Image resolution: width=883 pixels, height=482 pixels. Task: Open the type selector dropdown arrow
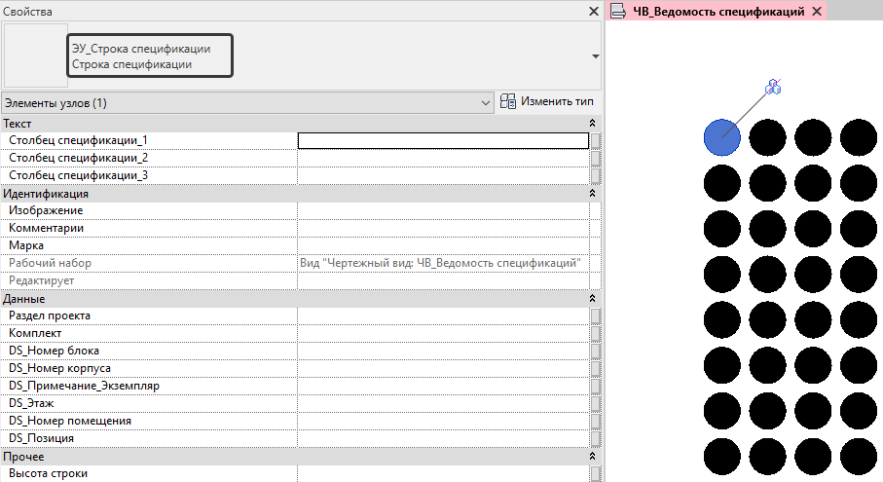pos(595,56)
